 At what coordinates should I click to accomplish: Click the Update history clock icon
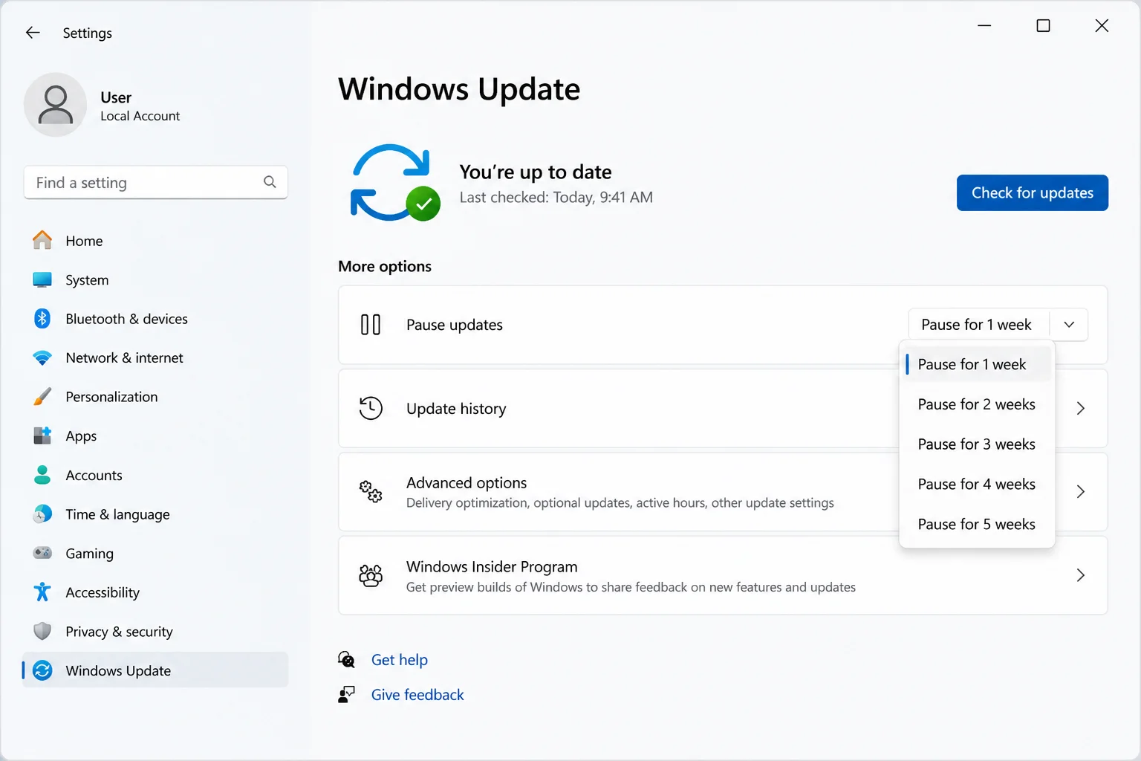(371, 408)
